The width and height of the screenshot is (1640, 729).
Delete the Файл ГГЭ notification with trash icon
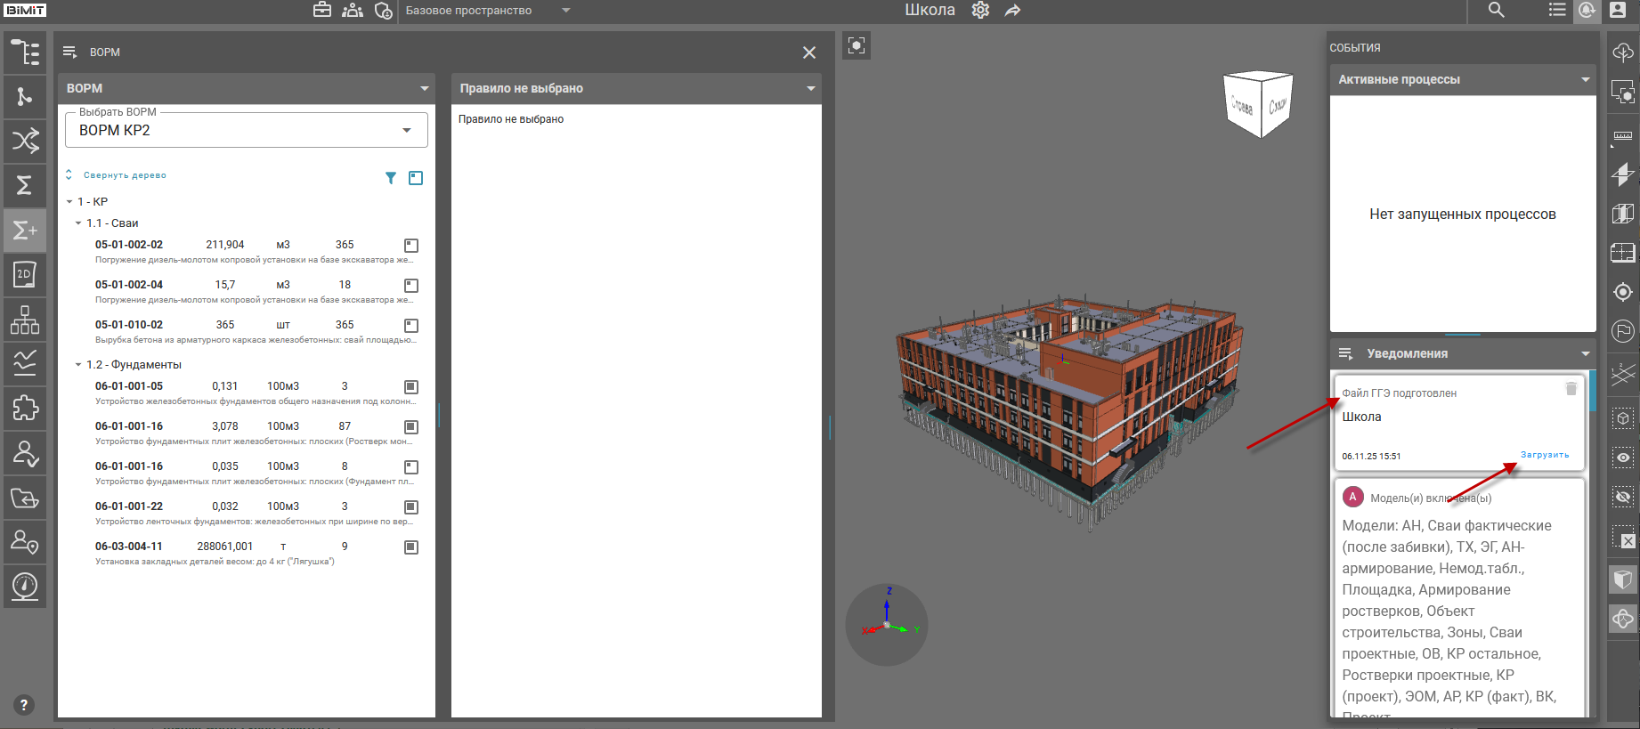click(1571, 389)
